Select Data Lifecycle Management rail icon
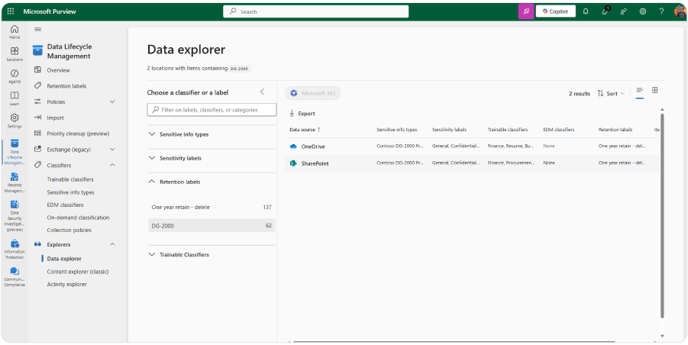 coord(15,152)
